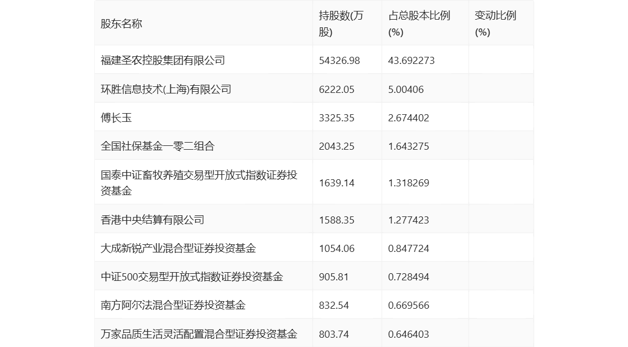The width and height of the screenshot is (628, 347).
Task: Select shareholder 环胜信息技术(上海)有限公司
Action: [166, 89]
